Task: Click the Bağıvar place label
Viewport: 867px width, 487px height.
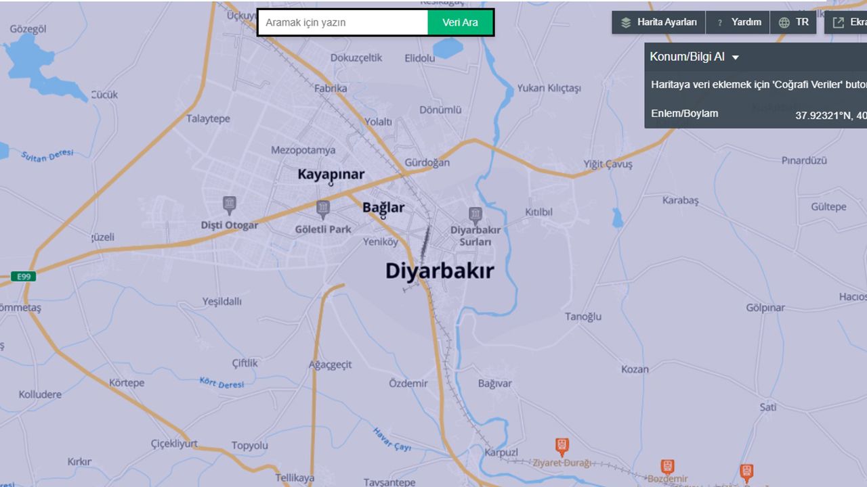Action: [x=495, y=384]
